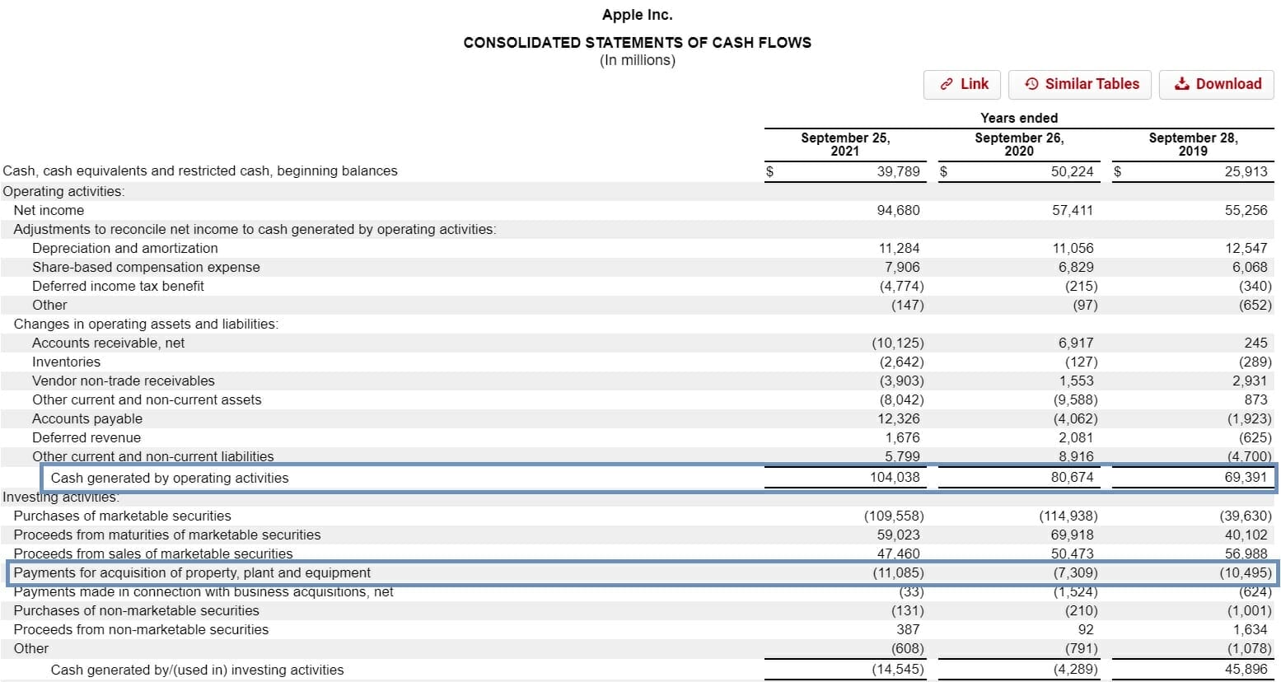
Task: Open the Similar Tables text label
Action: 1092,84
